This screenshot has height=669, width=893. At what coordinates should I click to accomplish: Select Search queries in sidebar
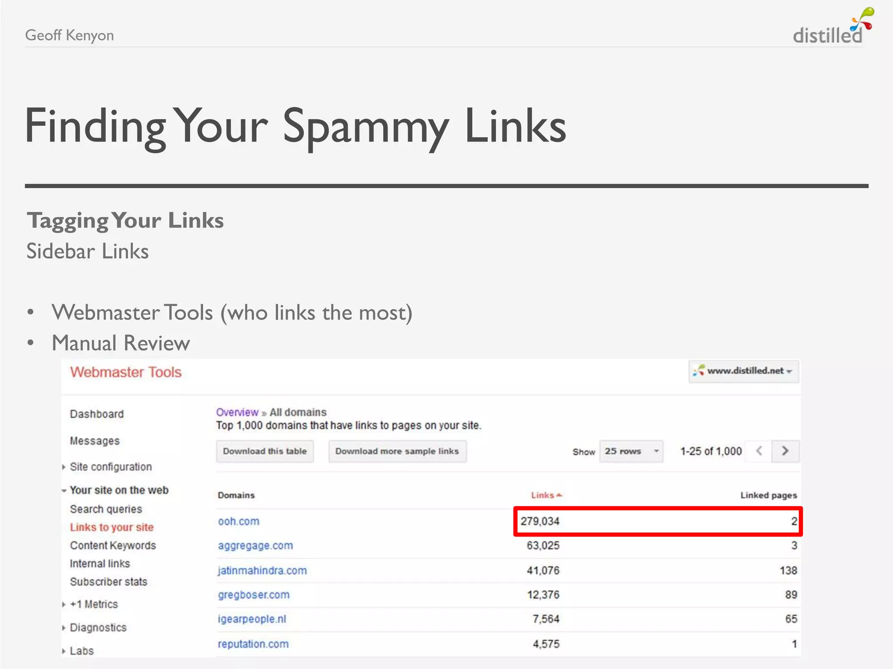pos(106,509)
